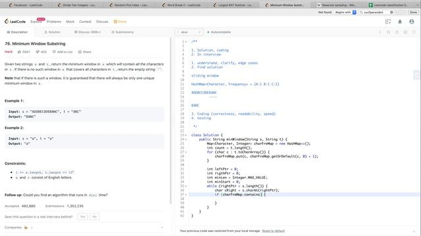Toggle the Autocomplete indicator

[219, 32]
